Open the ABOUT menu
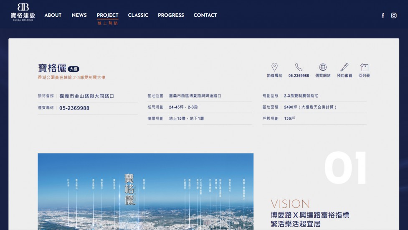The image size is (408, 230). tap(53, 15)
